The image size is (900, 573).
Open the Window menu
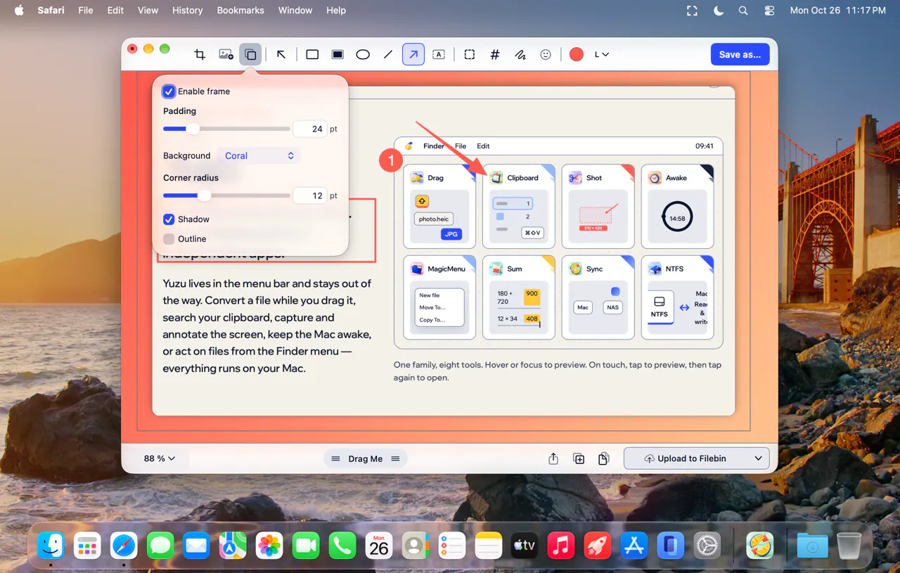295,10
